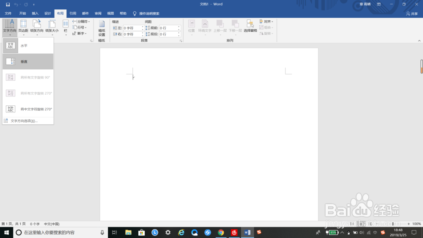The image size is (423, 238).
Task: Click the Word icon in taskbar
Action: click(247, 233)
